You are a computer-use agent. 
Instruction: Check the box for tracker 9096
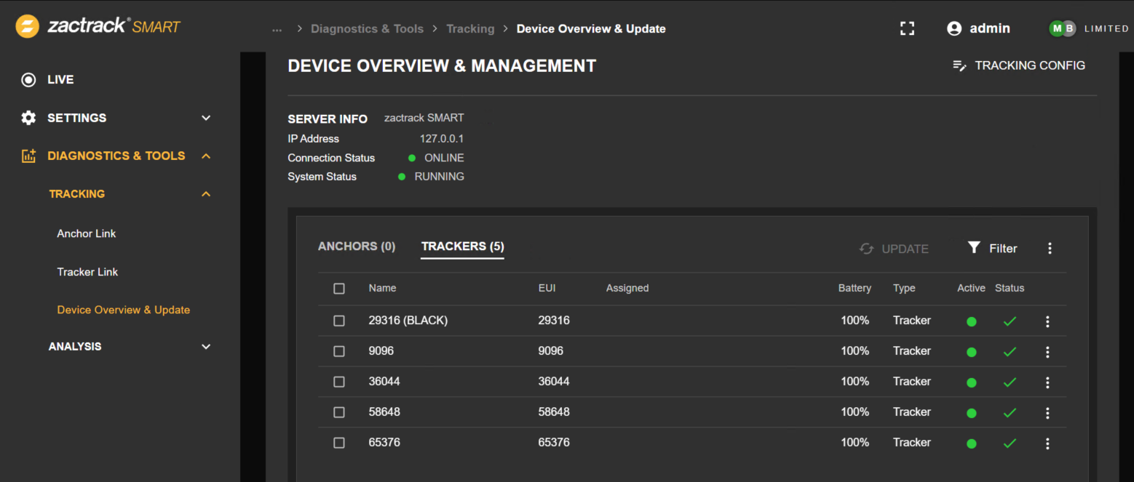click(339, 351)
